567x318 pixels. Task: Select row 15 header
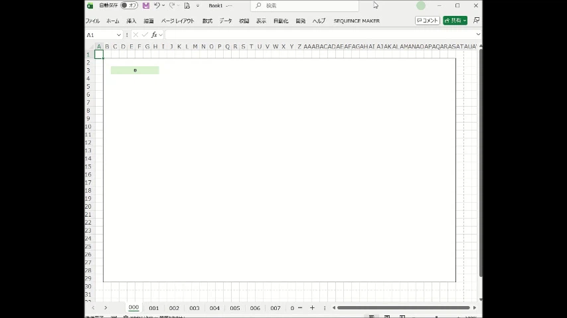90,166
